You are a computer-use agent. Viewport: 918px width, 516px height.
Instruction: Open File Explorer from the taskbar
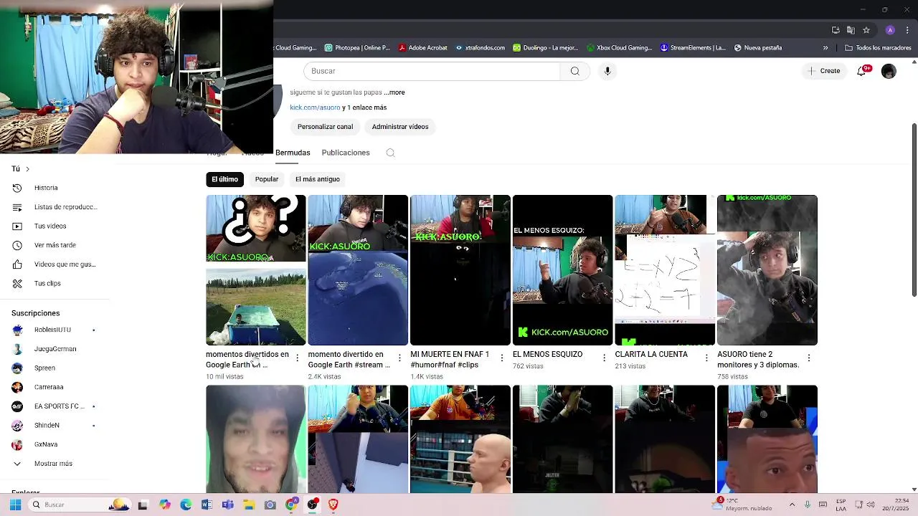[x=249, y=505]
